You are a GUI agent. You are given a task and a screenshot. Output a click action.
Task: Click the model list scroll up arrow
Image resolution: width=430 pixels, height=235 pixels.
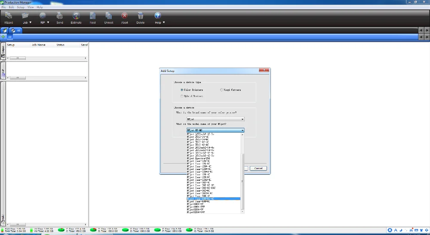(x=242, y=135)
